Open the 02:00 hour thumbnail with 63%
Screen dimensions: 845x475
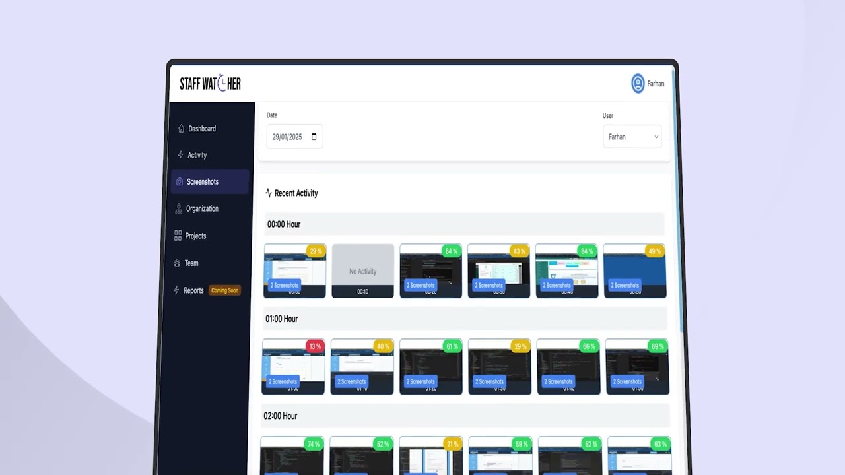click(639, 456)
